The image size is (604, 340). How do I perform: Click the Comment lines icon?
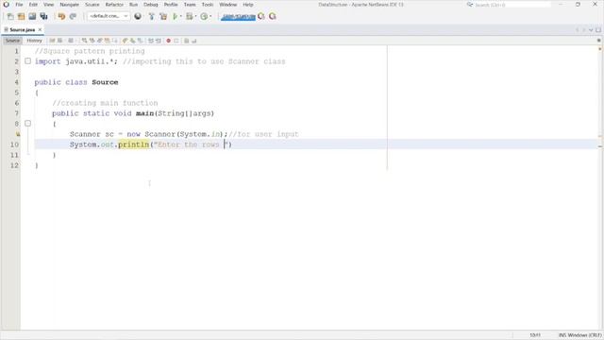[x=187, y=41]
